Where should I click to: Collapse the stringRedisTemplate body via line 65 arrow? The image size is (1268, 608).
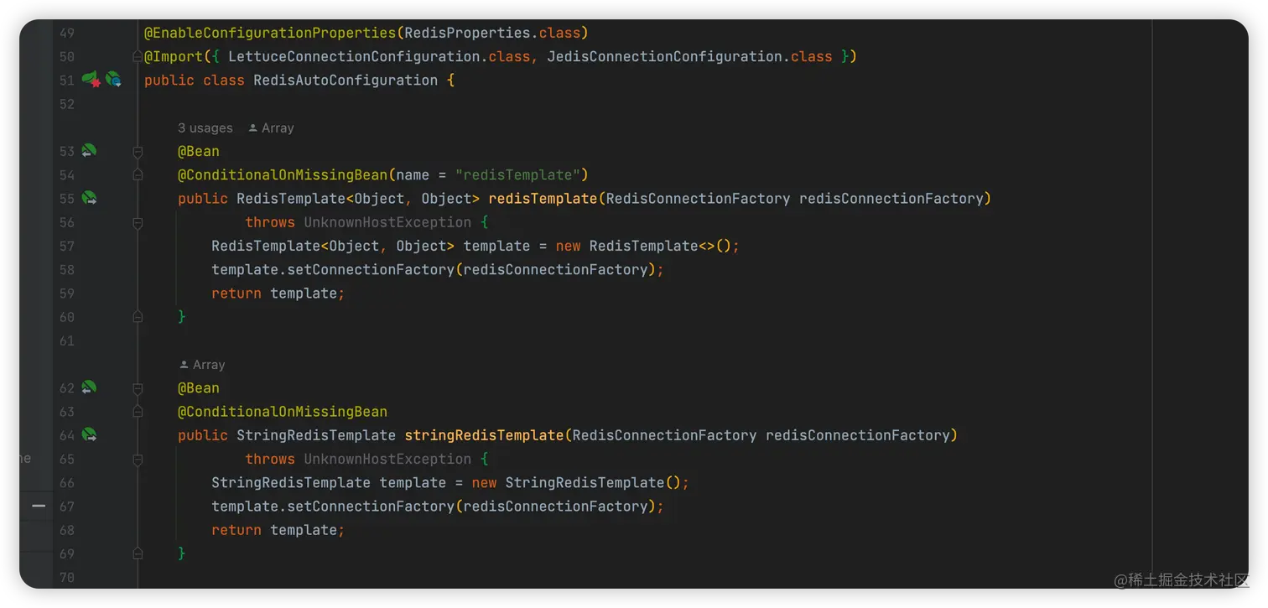(138, 458)
